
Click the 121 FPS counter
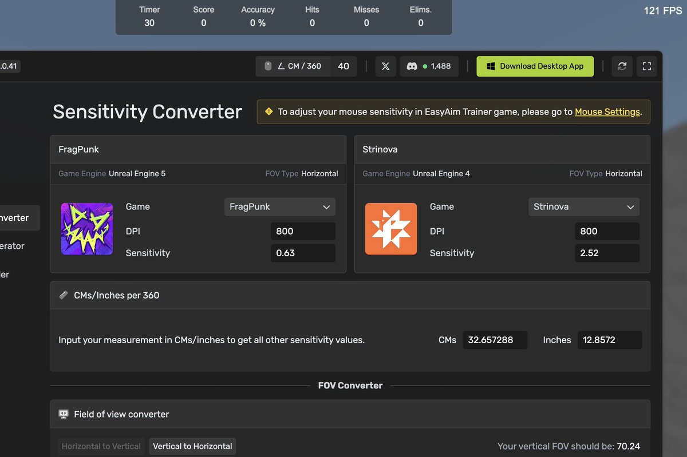[663, 10]
